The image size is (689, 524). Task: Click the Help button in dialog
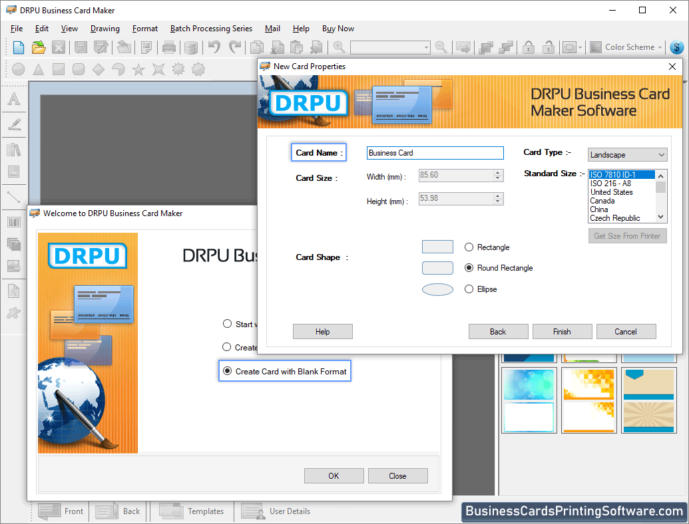(x=322, y=332)
